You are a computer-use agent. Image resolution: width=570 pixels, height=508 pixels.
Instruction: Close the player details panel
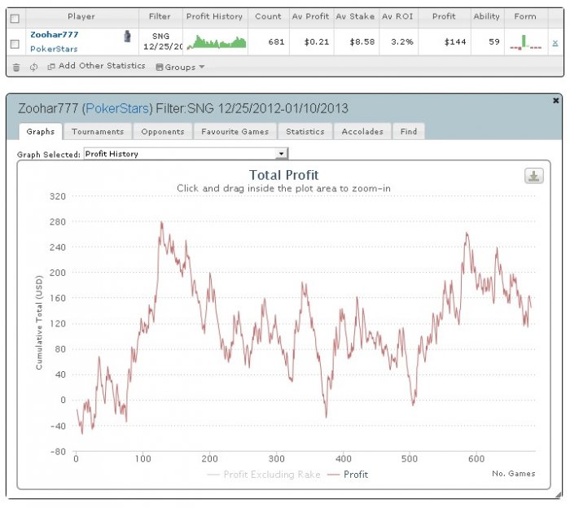(x=556, y=101)
